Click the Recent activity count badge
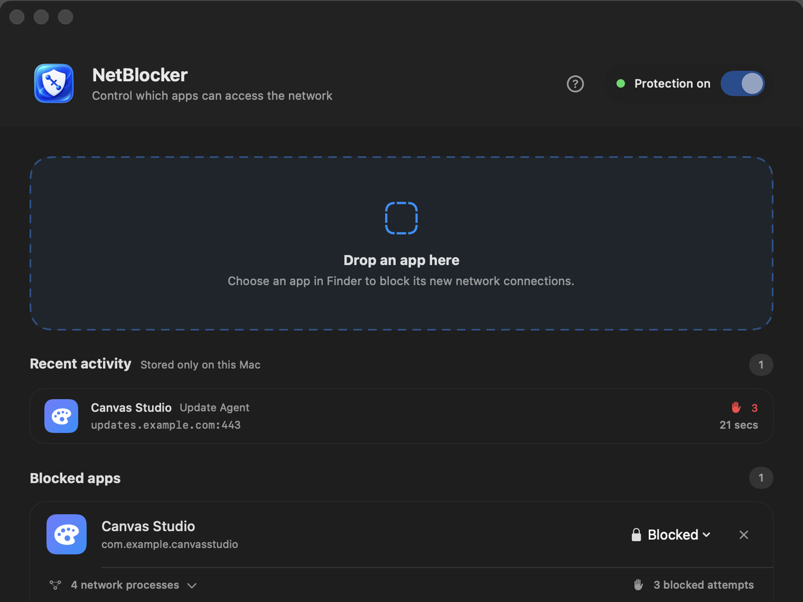 point(761,365)
